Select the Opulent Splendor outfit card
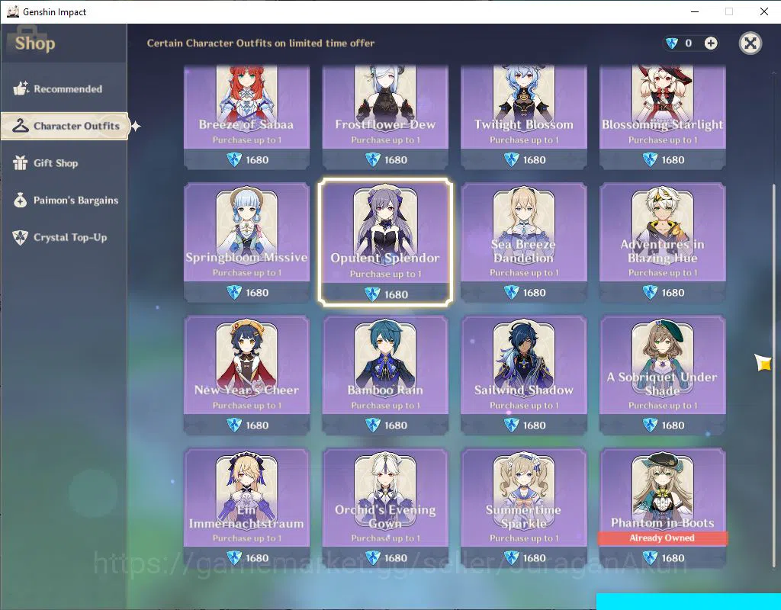This screenshot has height=610, width=781. (385, 242)
